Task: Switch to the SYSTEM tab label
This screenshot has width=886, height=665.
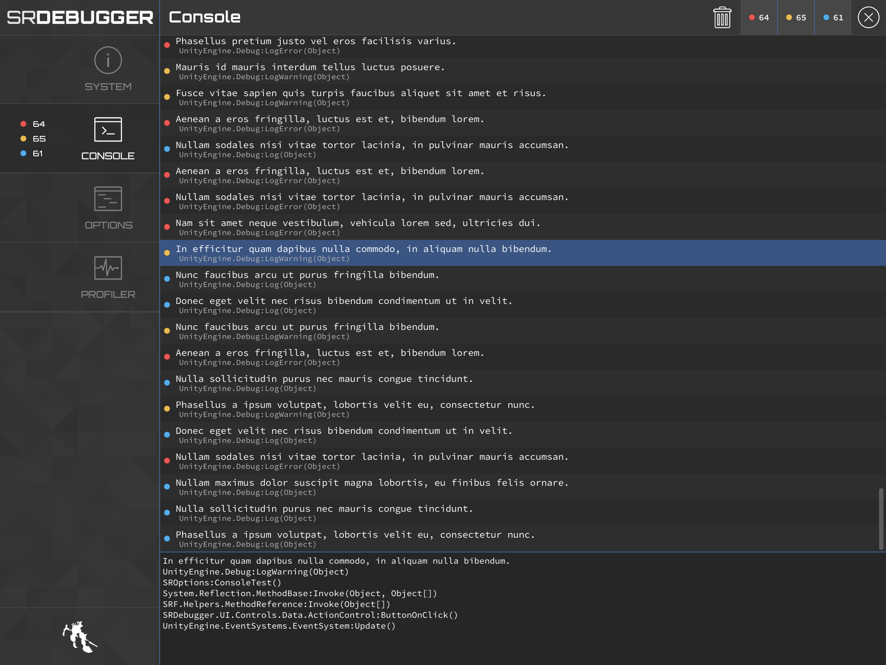Action: tap(108, 87)
